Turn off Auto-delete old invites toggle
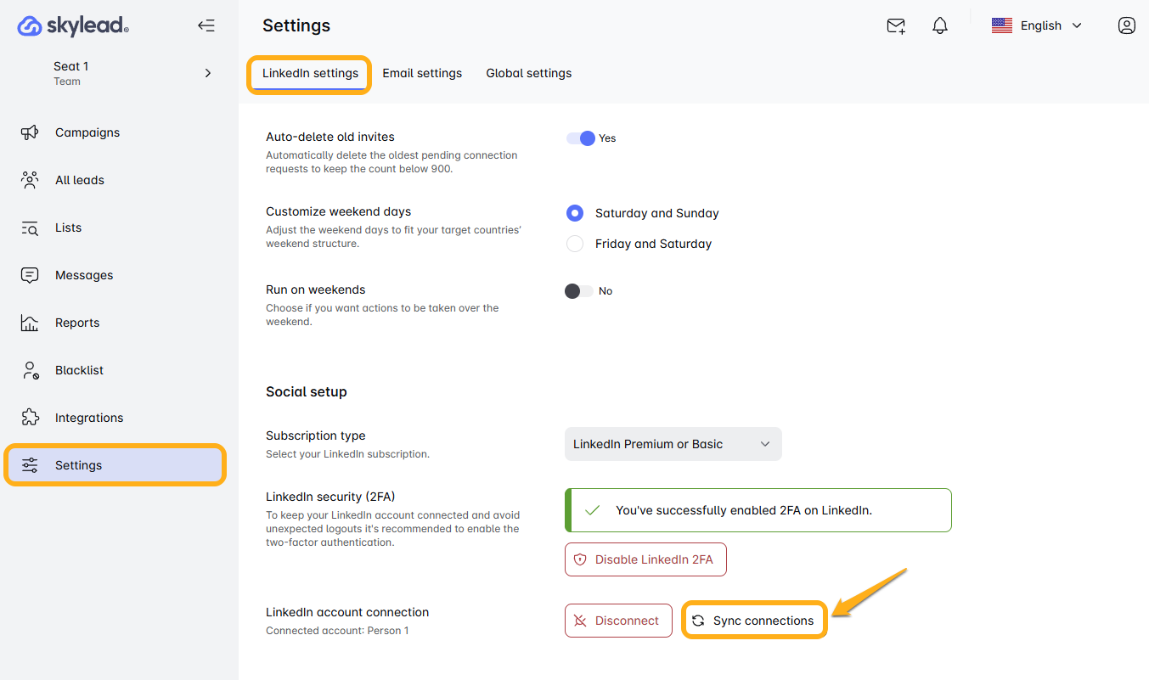This screenshot has height=680, width=1149. (x=581, y=138)
